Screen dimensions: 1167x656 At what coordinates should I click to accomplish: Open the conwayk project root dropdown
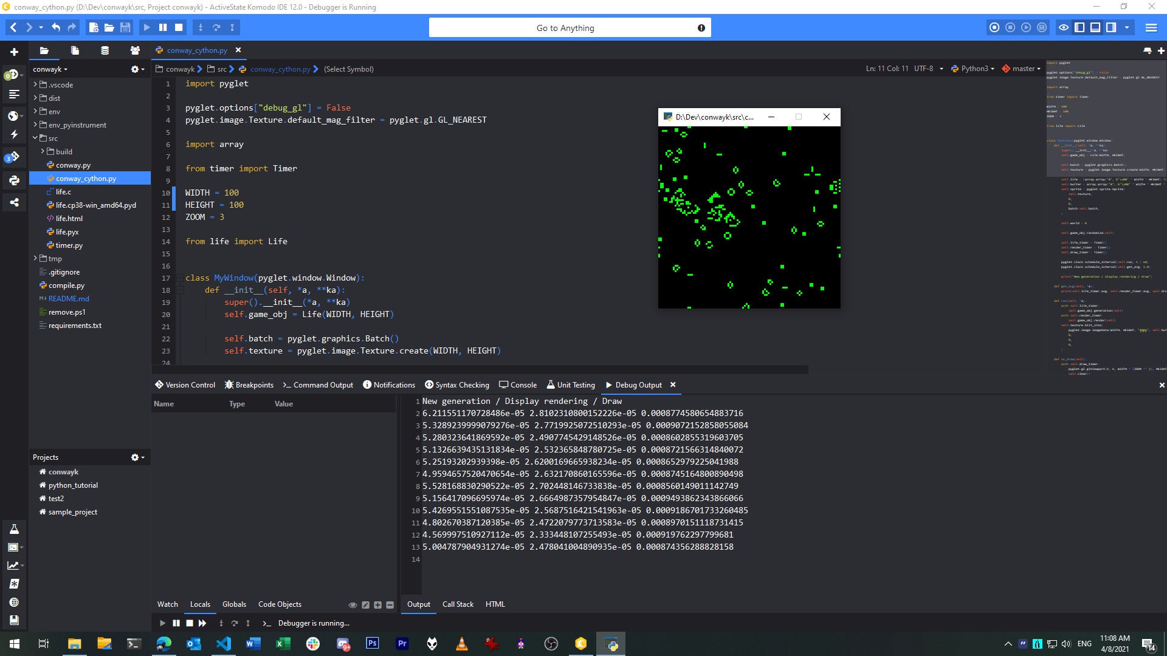point(50,69)
